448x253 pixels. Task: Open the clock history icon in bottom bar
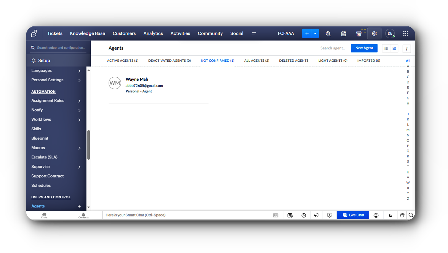pyautogui.click(x=304, y=215)
